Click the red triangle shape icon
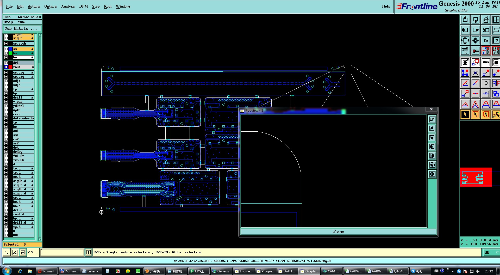 tap(465, 104)
